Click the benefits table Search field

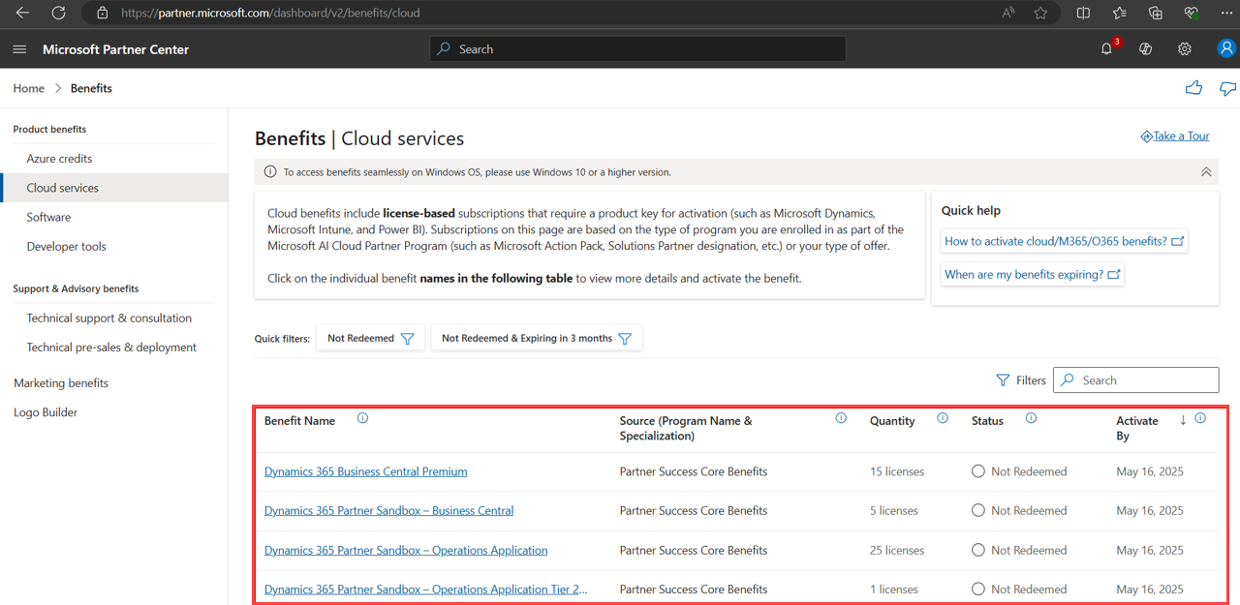1135,380
